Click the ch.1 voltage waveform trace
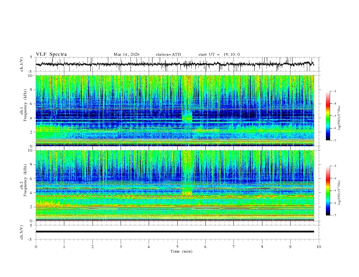 pyautogui.click(x=175, y=64)
